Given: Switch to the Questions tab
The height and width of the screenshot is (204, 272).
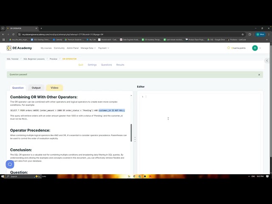Looking at the screenshot, I should coord(106,65).
